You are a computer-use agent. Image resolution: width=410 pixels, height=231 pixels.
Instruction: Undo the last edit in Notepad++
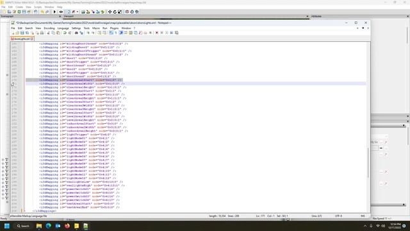click(x=65, y=33)
